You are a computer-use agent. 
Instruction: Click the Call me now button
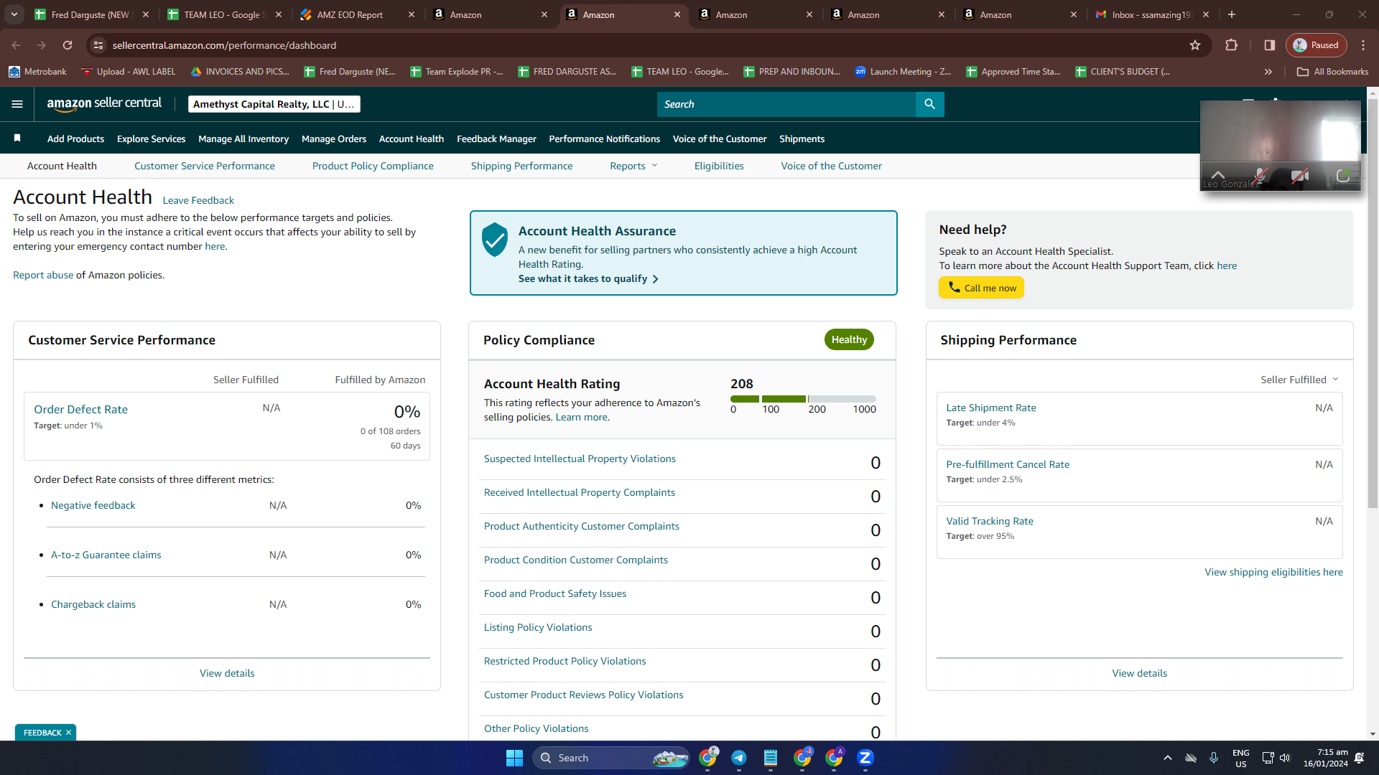982,288
